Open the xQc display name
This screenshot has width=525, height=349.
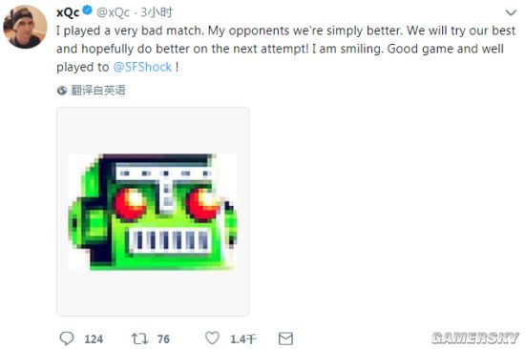pos(68,12)
